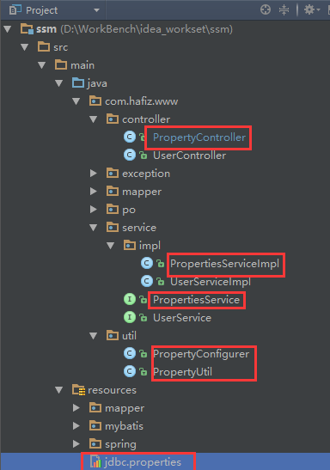Select the spring resources folder
The width and height of the screenshot is (330, 470).
pos(120,444)
